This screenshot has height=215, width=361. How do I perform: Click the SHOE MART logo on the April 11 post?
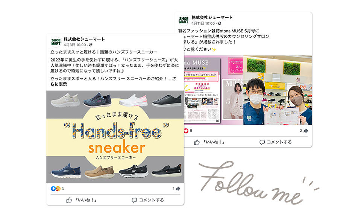pos(184,20)
